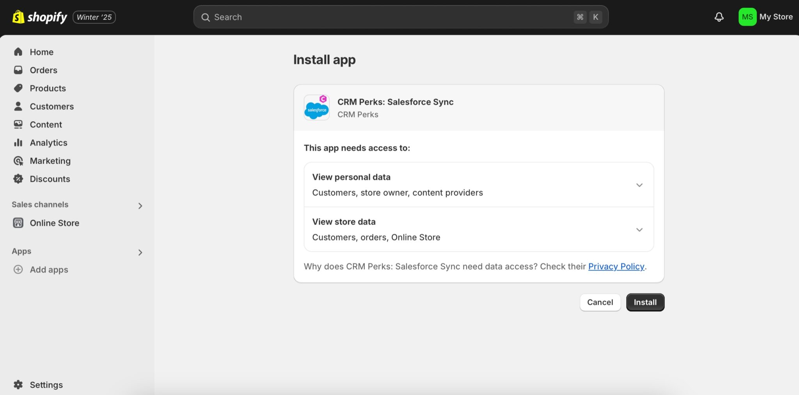Select the Marketing icon

(x=18, y=160)
